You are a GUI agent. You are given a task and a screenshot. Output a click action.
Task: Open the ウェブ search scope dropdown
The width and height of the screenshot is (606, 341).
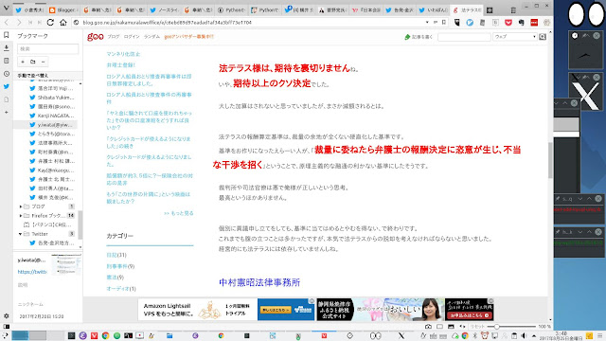(x=515, y=37)
